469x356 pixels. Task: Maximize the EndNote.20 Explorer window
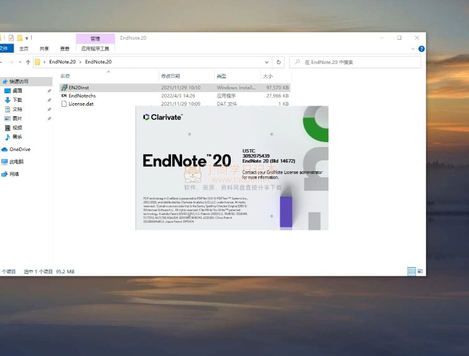(x=399, y=38)
